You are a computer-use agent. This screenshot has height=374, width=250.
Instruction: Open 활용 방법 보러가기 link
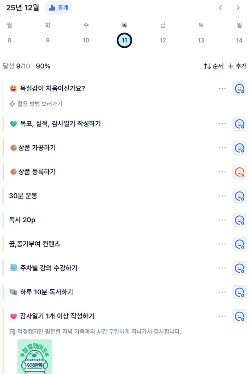click(36, 104)
